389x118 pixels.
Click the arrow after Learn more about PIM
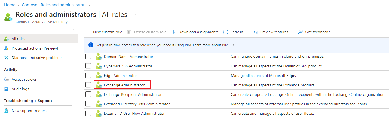(232, 45)
